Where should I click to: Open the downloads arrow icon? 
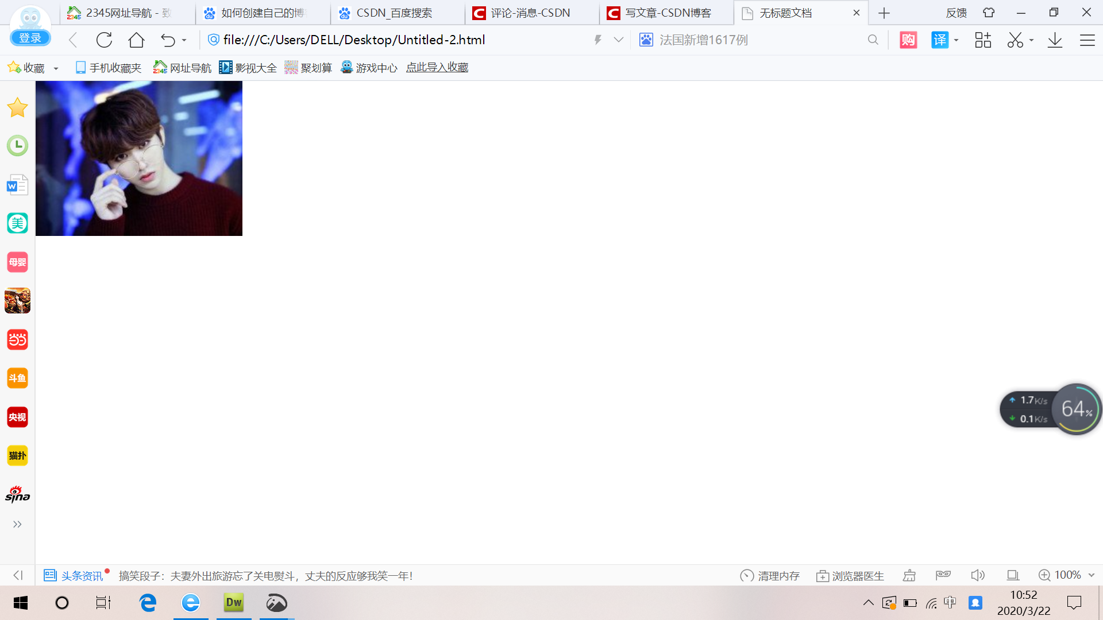1055,40
